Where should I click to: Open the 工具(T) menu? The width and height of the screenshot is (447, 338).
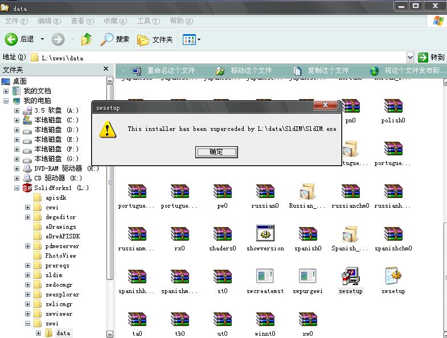149,21
